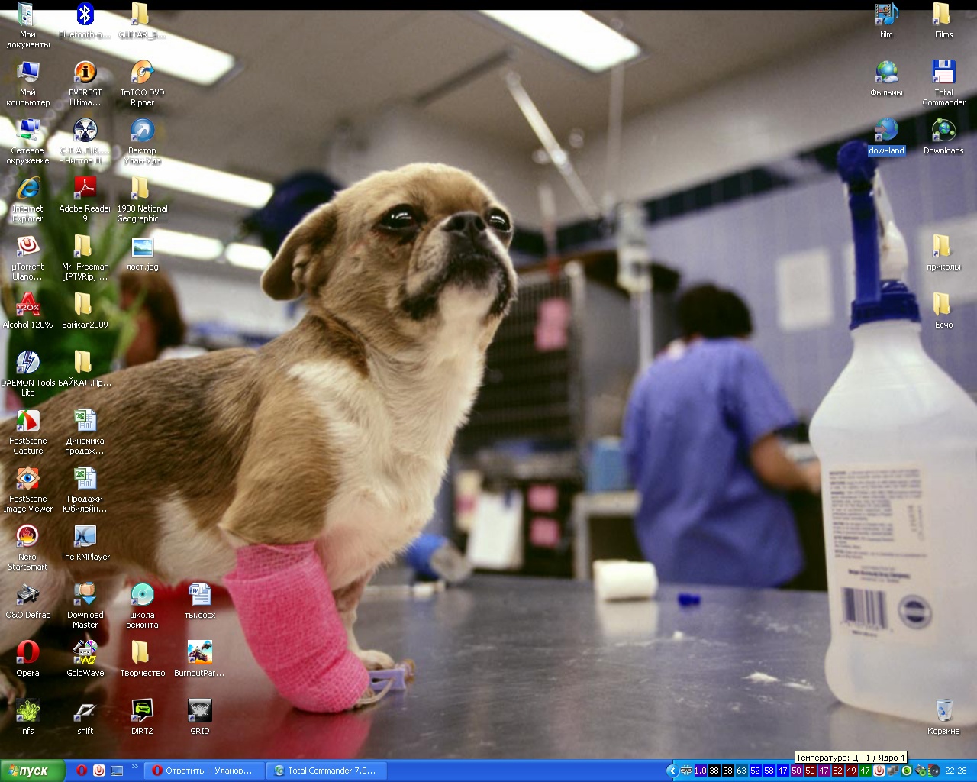The image size is (977, 782).
Task: Open the Мой компьютер icon
Action: click(27, 83)
